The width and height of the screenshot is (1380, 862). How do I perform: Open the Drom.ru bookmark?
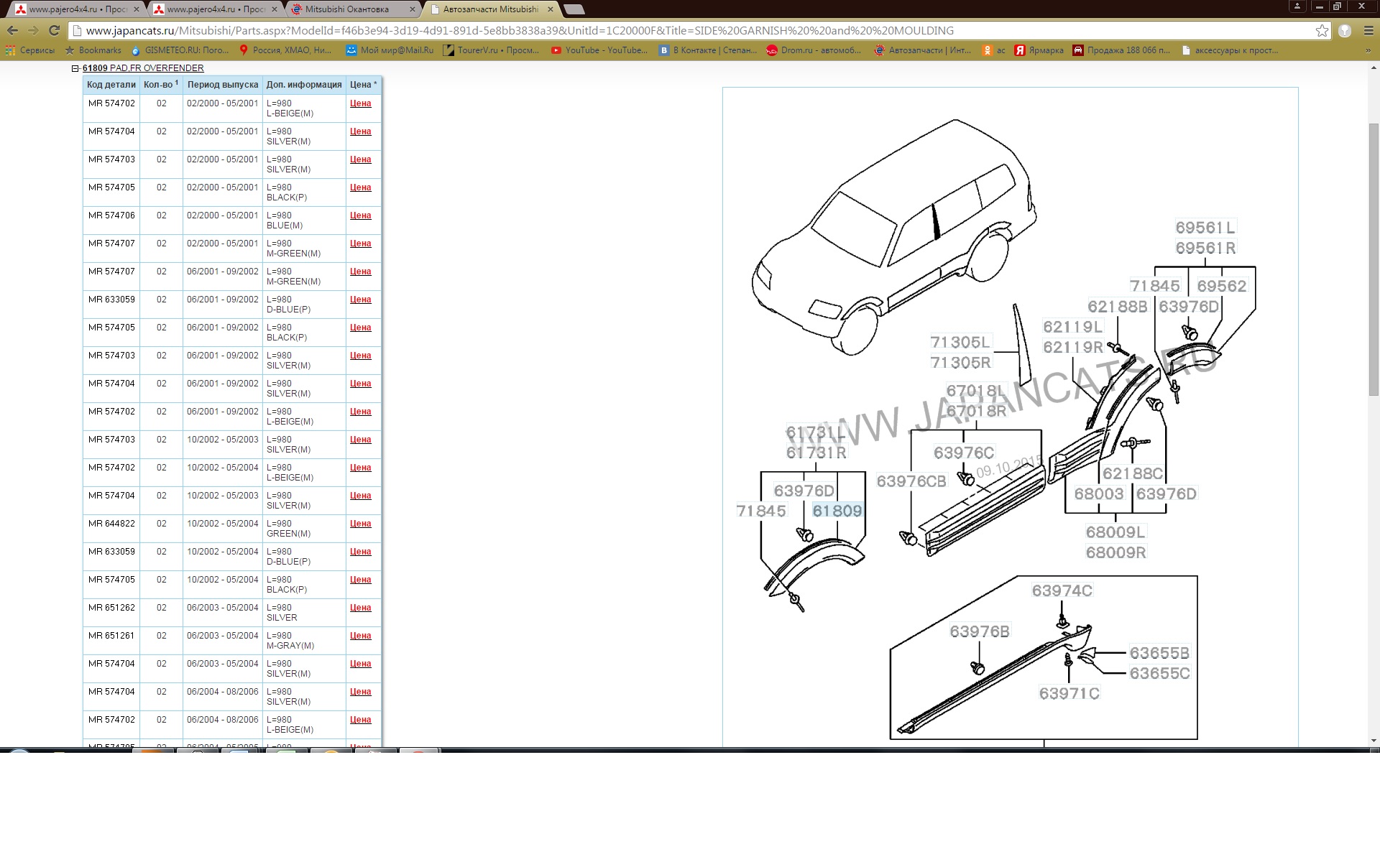click(814, 50)
